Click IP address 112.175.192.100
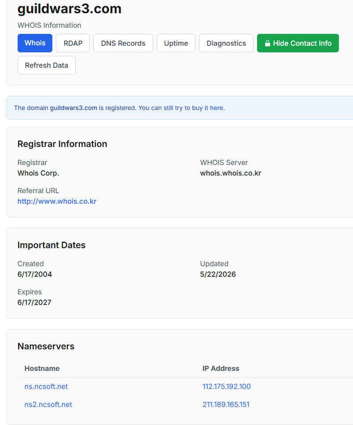 227,386
